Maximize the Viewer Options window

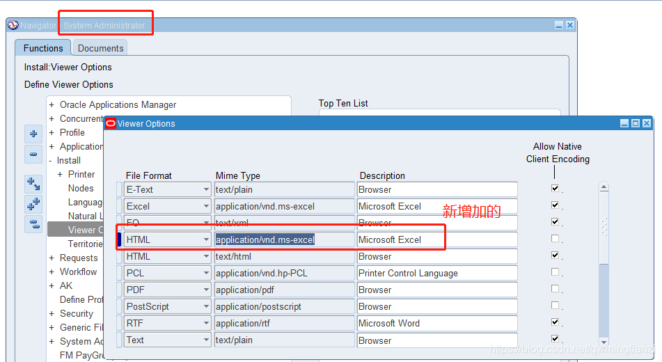tap(636, 123)
